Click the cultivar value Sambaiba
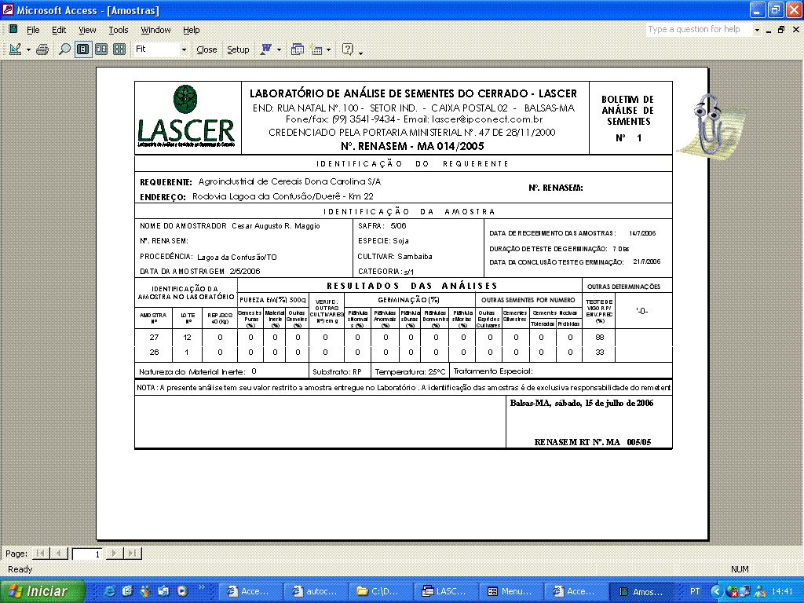The height and width of the screenshot is (603, 804). pyautogui.click(x=415, y=257)
